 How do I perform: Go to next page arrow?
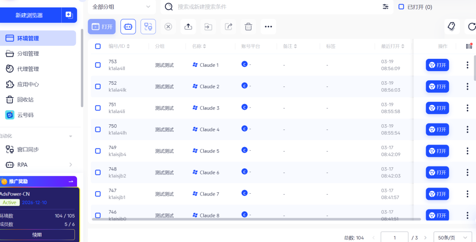pos(425,238)
